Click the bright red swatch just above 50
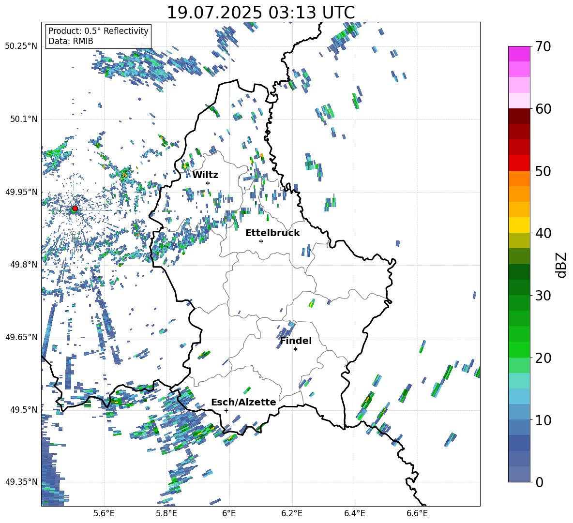This screenshot has width=573, height=523. pyautogui.click(x=519, y=163)
